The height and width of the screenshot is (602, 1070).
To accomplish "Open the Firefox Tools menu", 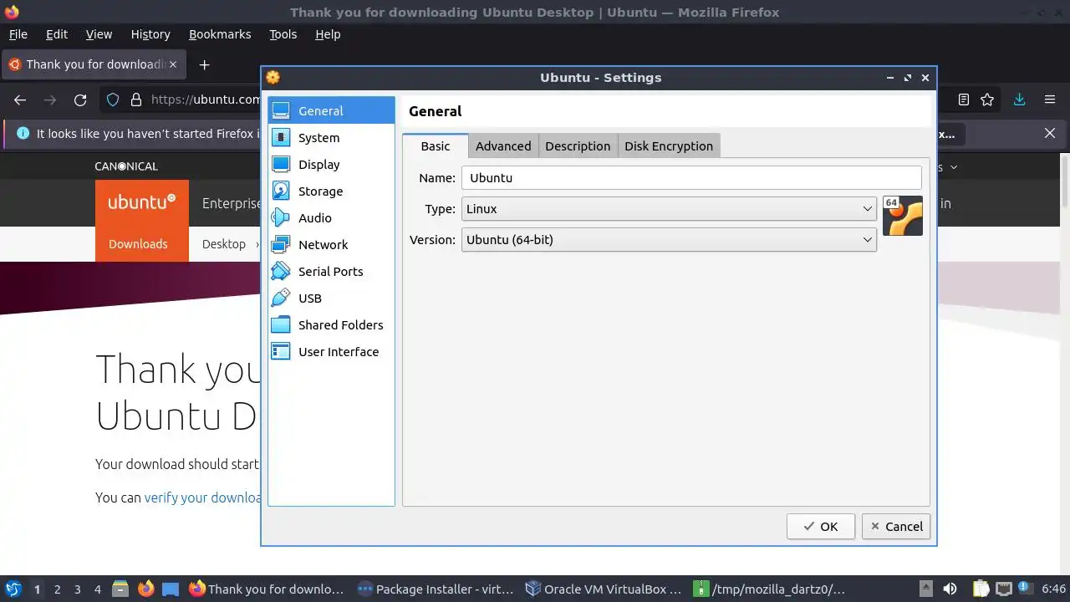I will click(x=283, y=34).
